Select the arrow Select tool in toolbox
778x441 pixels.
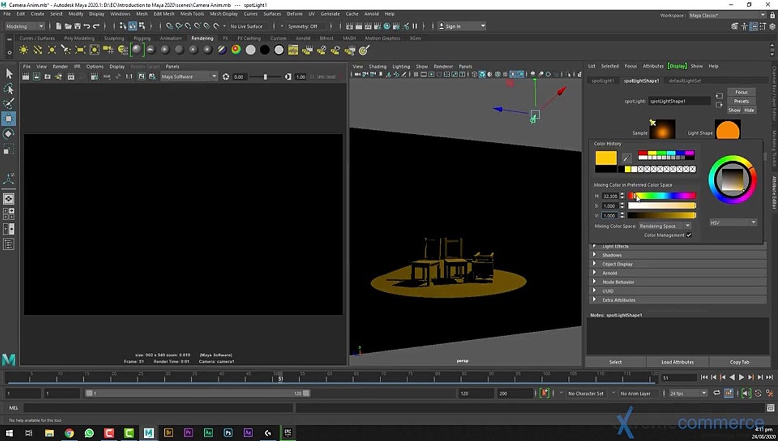(9, 73)
